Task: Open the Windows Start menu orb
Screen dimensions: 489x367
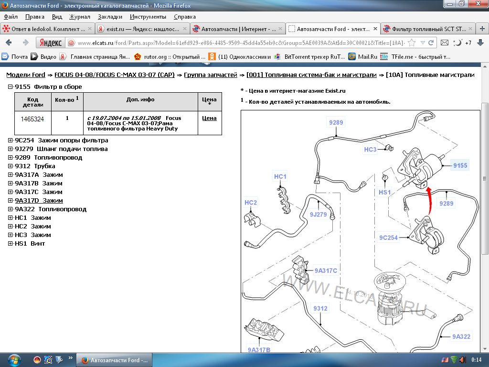Action: [14, 360]
